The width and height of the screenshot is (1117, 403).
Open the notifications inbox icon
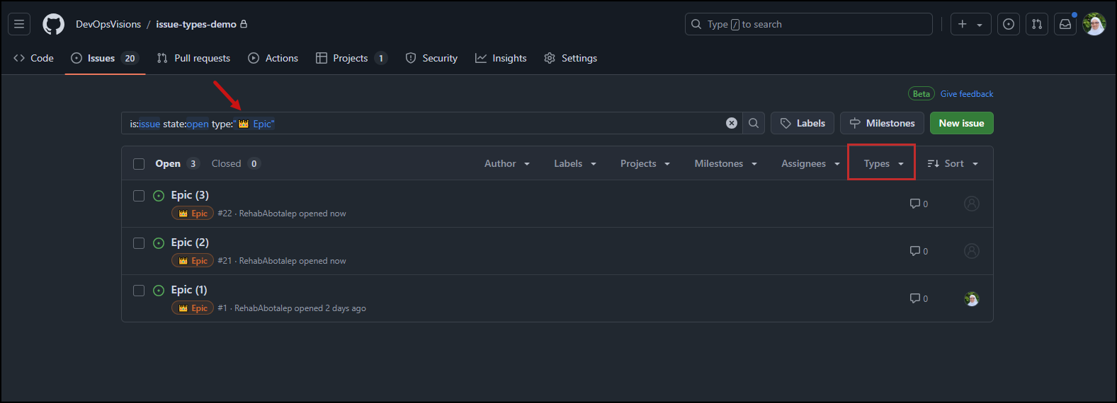pyautogui.click(x=1065, y=24)
